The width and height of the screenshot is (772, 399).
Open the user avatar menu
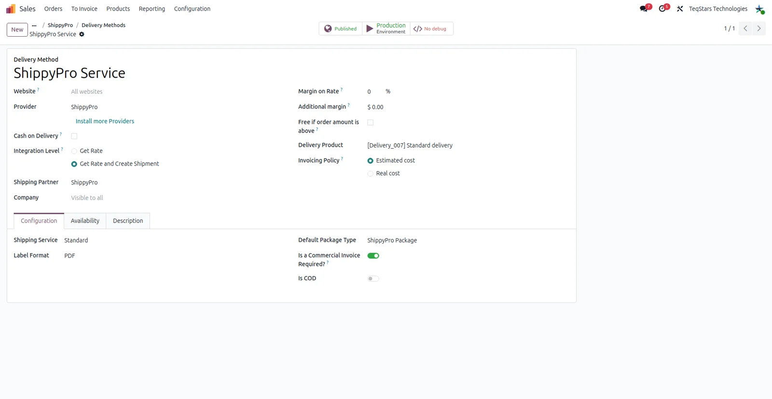coord(759,9)
